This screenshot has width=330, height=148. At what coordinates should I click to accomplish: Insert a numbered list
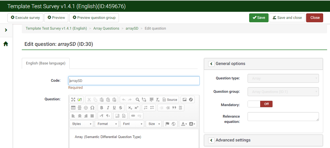tap(146, 108)
